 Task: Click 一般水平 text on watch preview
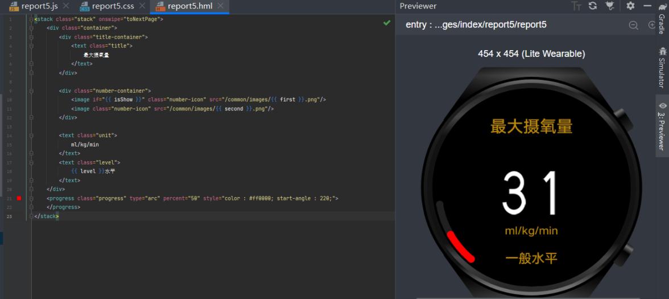[x=531, y=258]
